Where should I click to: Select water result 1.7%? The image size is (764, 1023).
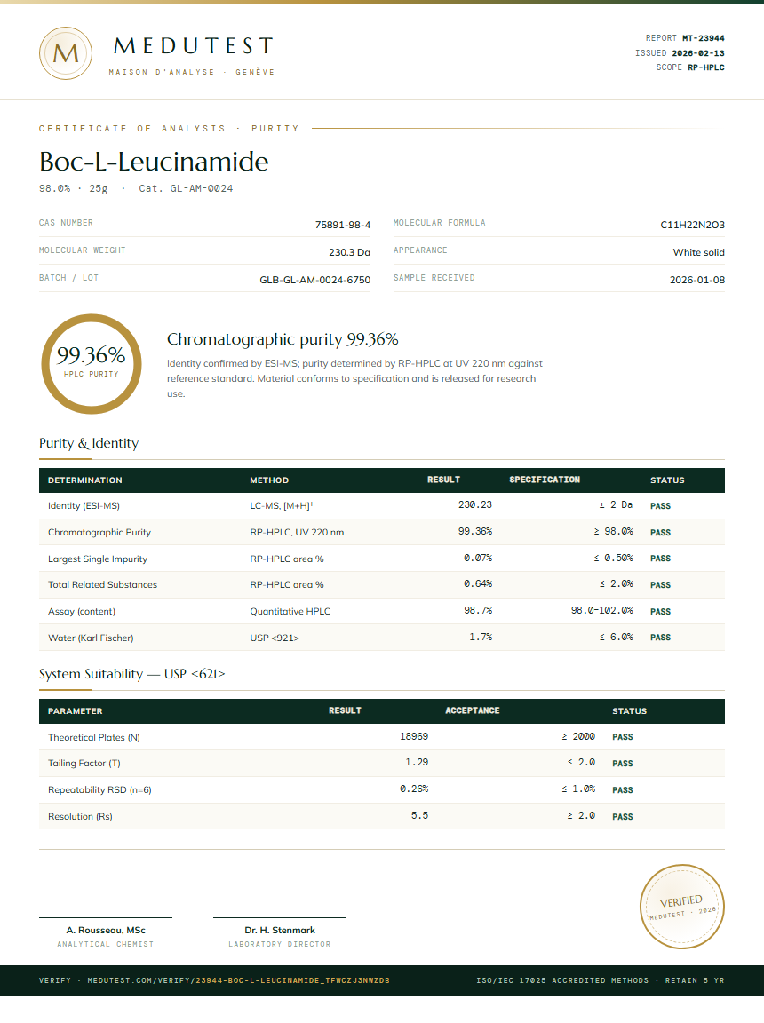click(x=481, y=637)
